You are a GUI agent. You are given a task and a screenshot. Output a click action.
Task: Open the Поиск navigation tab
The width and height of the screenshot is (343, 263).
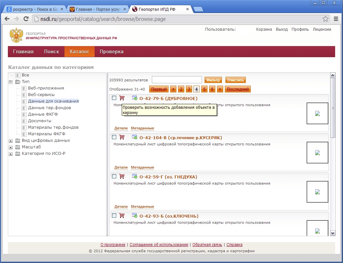coord(52,52)
